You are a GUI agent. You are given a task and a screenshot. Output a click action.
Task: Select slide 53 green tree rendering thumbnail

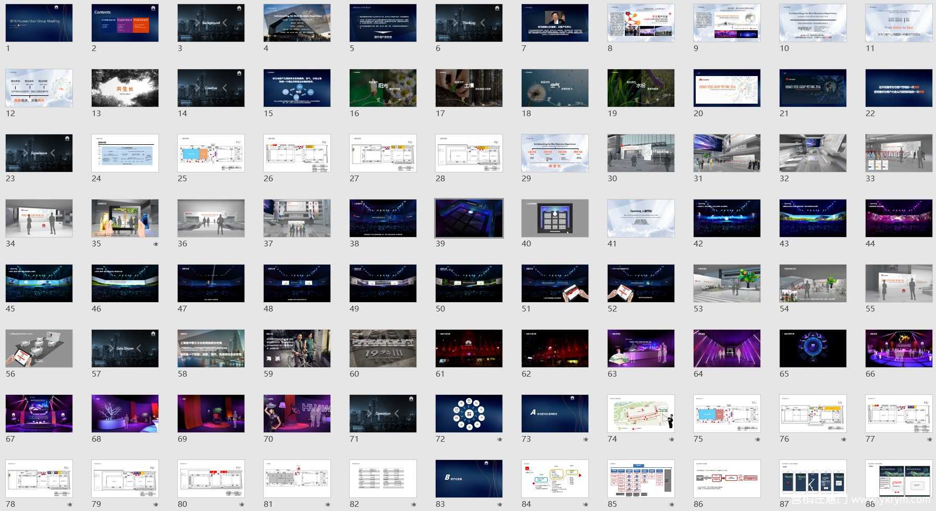pos(727,283)
